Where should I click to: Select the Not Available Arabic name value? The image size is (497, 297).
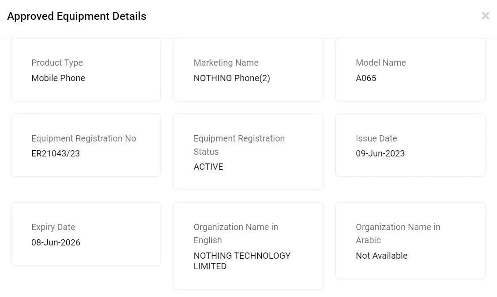(x=381, y=256)
